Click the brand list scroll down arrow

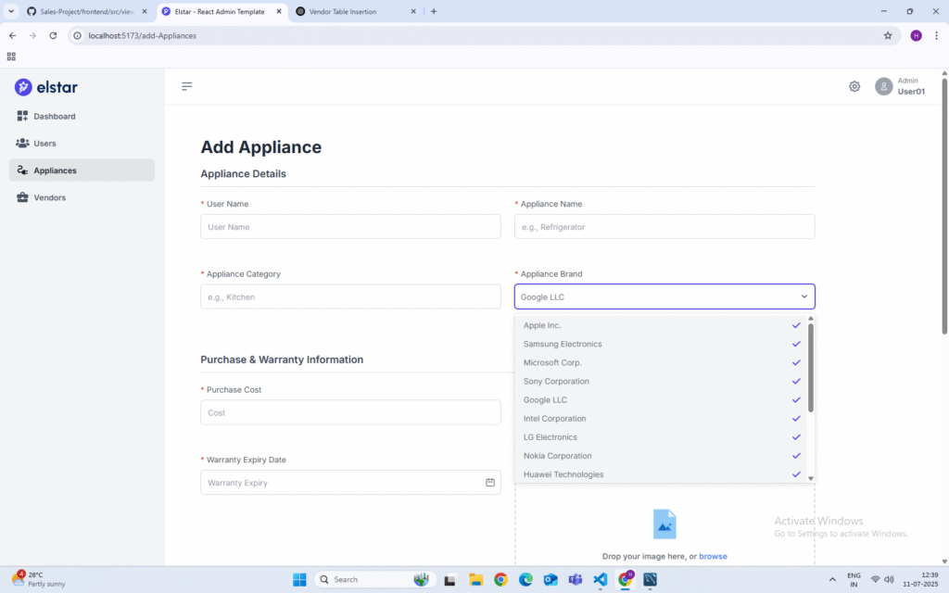[x=811, y=479]
